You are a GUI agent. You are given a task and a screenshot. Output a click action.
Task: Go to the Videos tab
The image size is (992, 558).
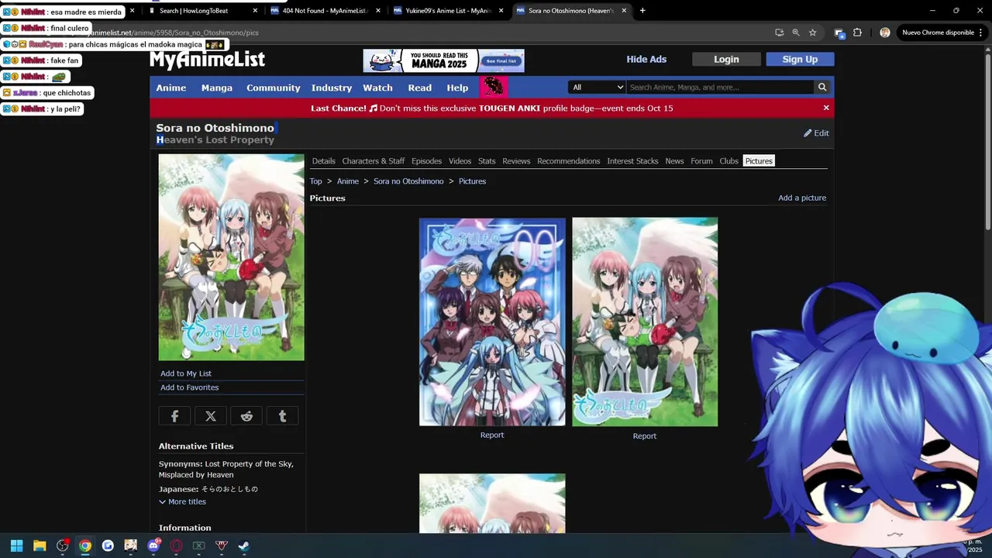pyautogui.click(x=460, y=161)
